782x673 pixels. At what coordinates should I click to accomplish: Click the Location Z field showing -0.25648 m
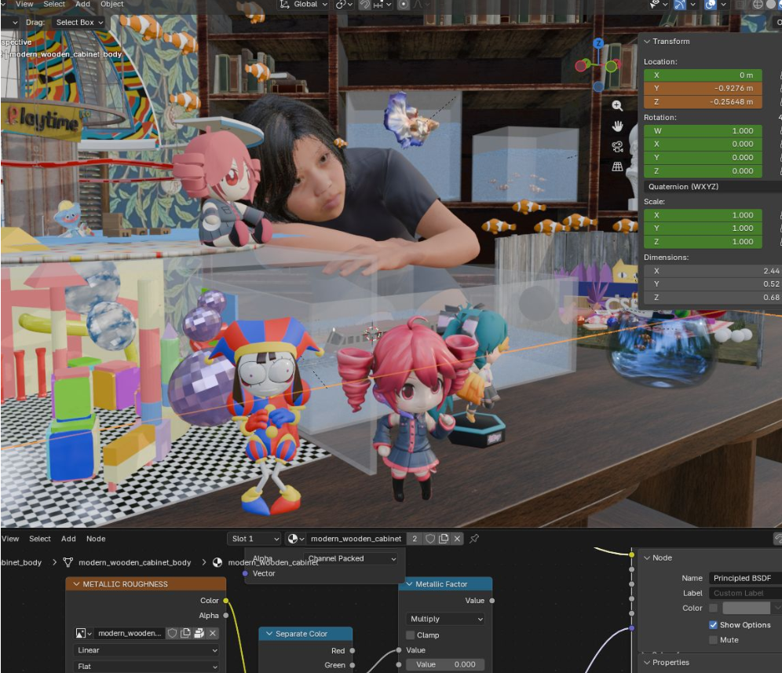pos(703,102)
